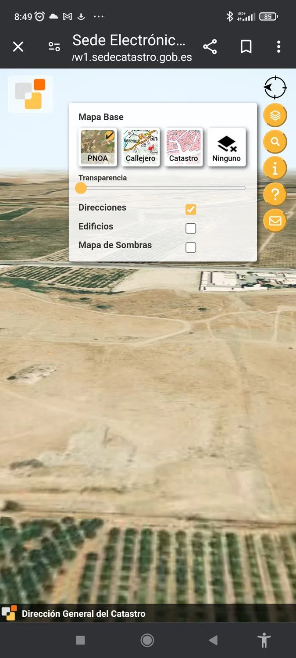Open the browser three-dot menu
Viewport: 296px width, 658px height.
click(x=278, y=46)
